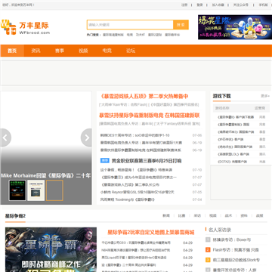Open the 星际争霸 即时战略巅峰之作 promo image
The height and width of the screenshot is (272, 272).
51,249
